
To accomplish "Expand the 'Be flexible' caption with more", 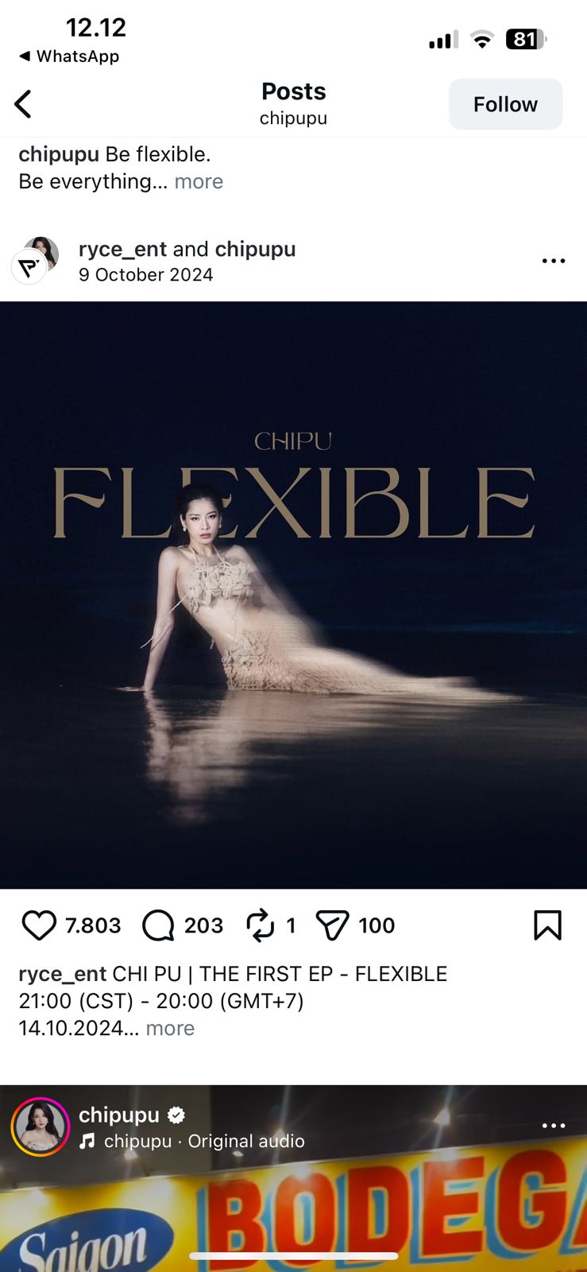I will pyautogui.click(x=199, y=181).
